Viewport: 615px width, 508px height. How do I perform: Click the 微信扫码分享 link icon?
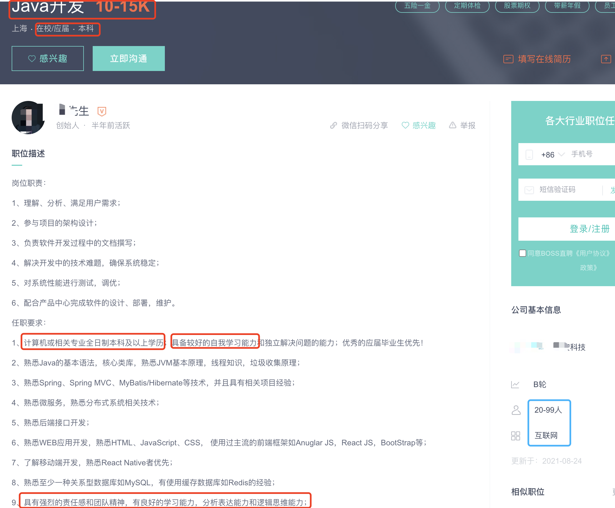[333, 126]
